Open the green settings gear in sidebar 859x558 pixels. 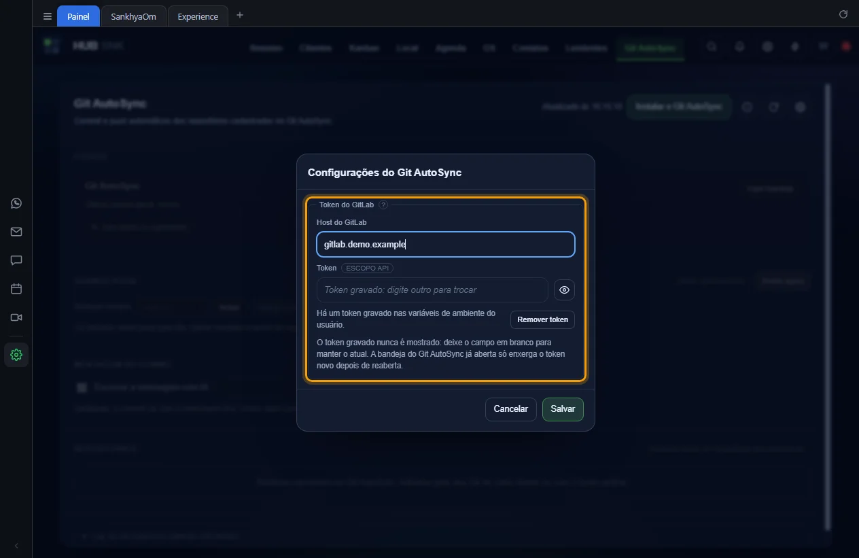click(x=16, y=355)
